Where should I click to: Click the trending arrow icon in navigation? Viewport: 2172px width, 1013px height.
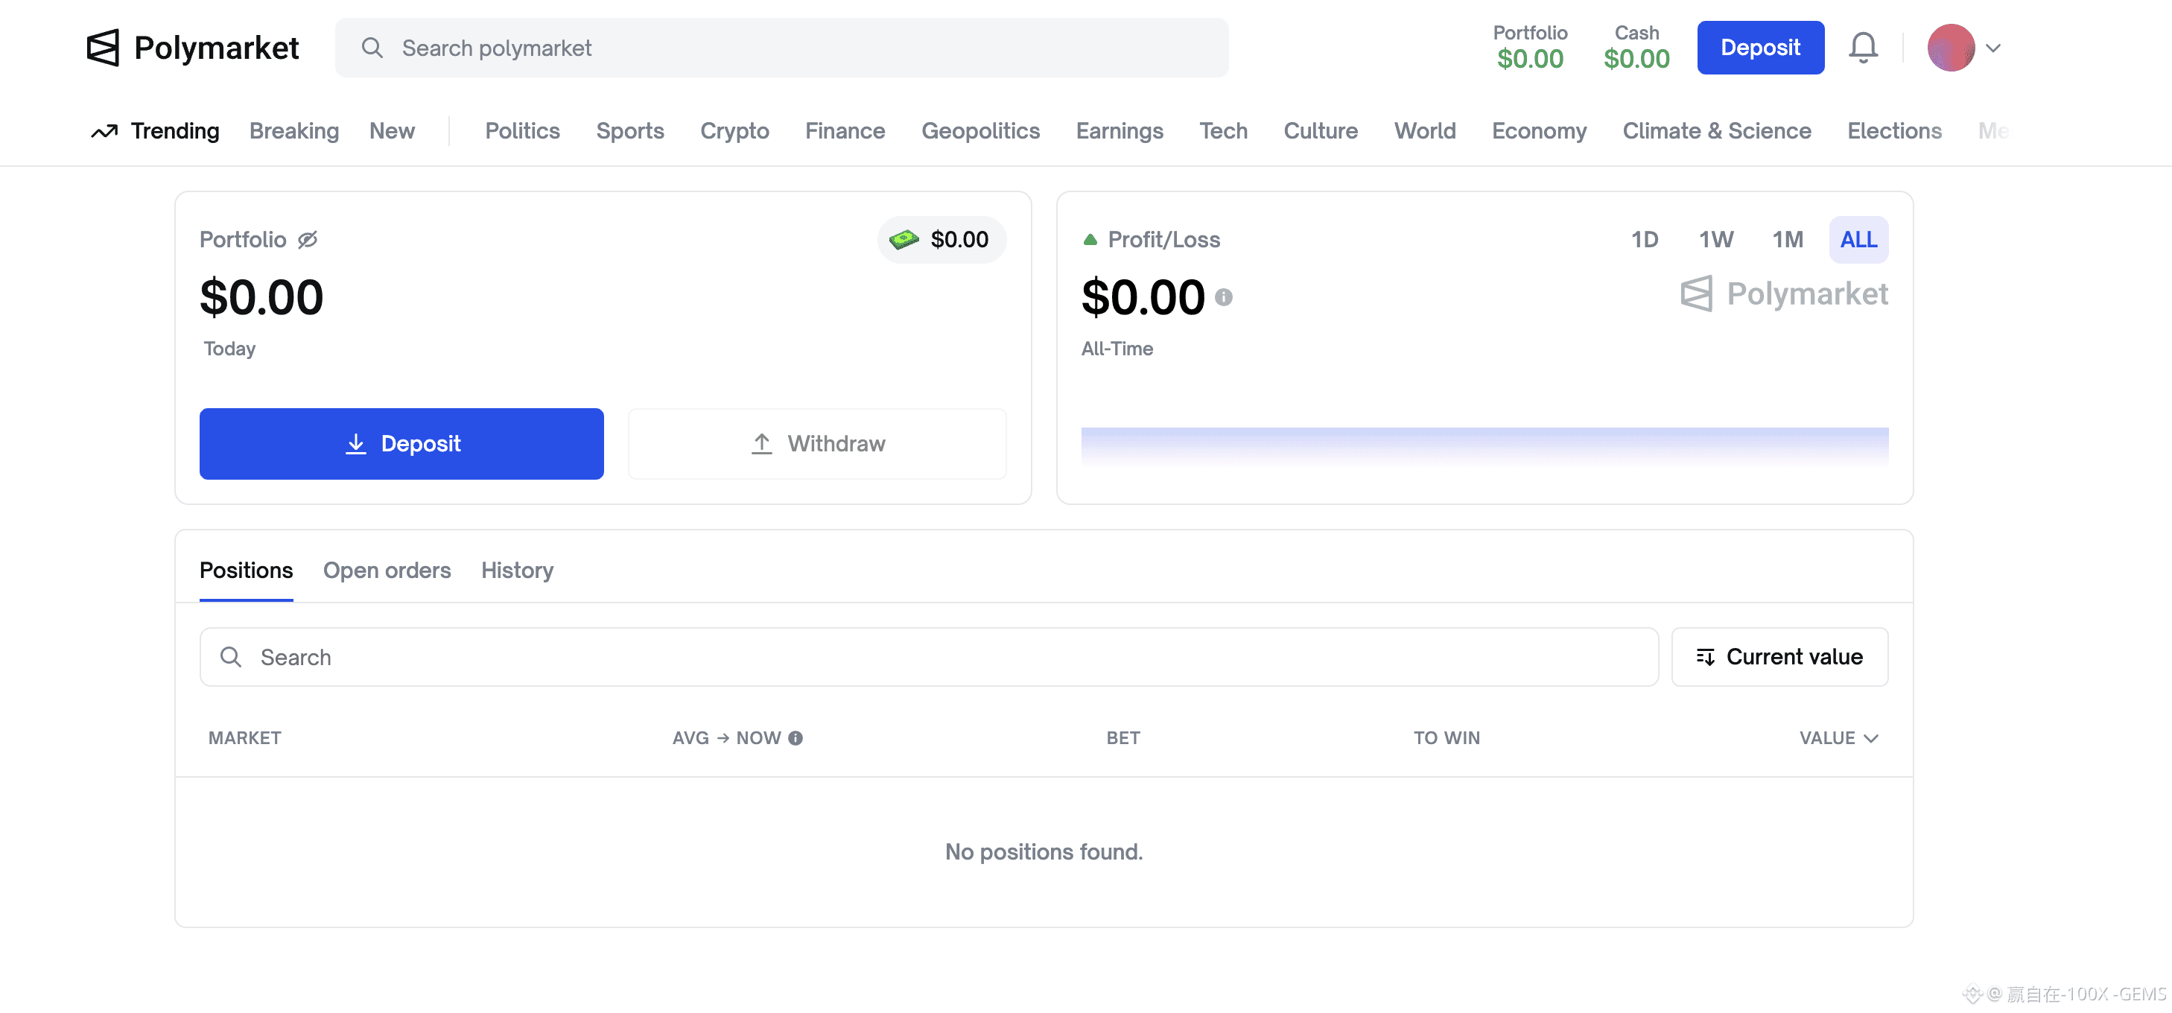(x=104, y=132)
